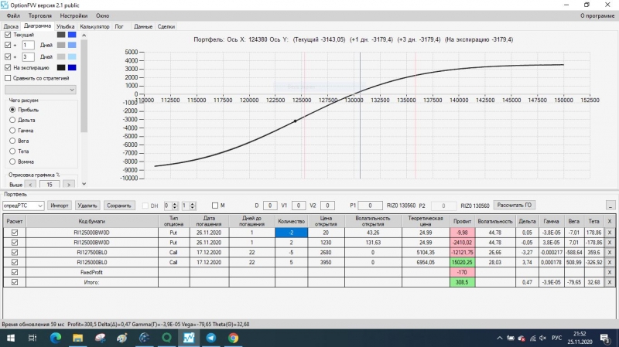
Task: Open the notification center icon
Action: (605, 338)
